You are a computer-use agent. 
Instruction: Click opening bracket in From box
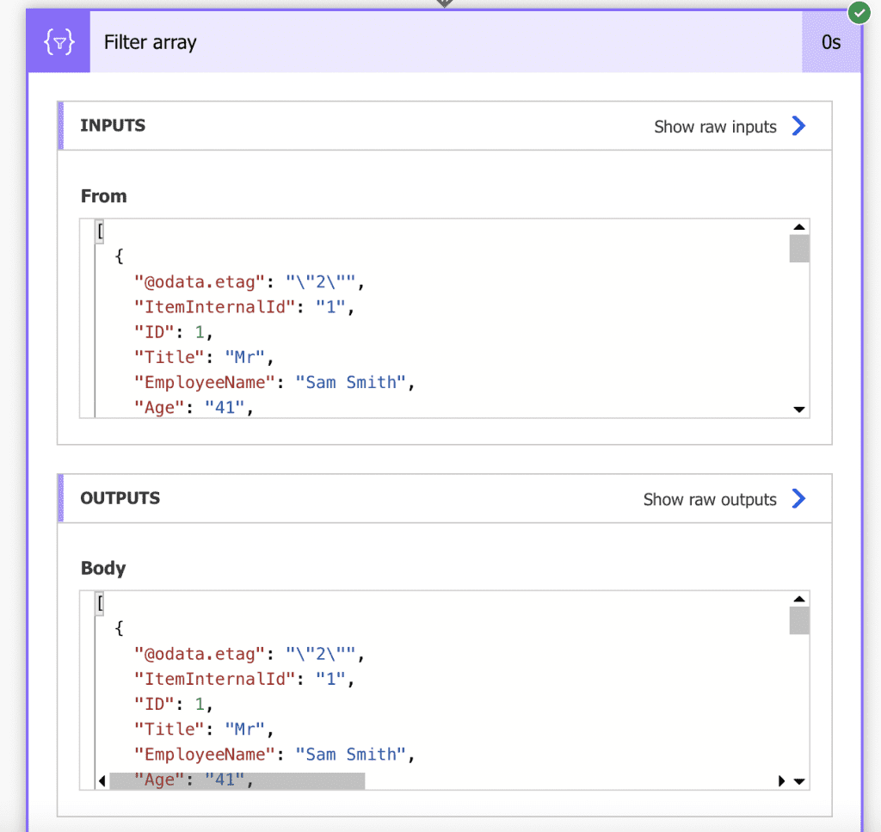pos(100,231)
